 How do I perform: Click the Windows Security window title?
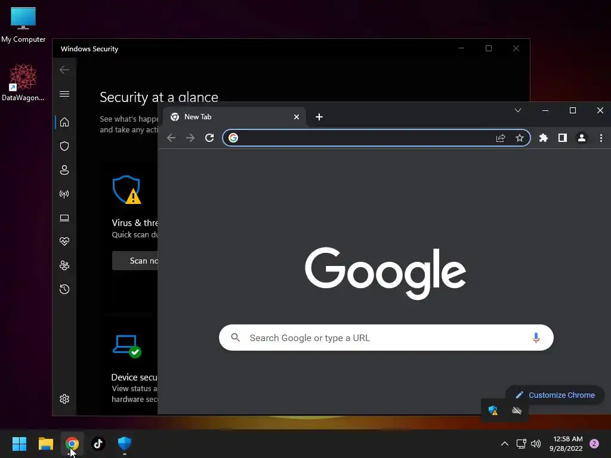[x=90, y=49]
